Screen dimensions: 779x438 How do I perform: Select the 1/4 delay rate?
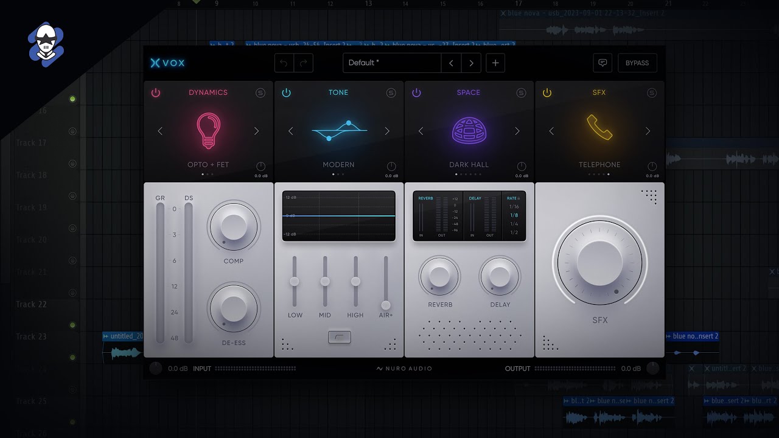point(514,224)
